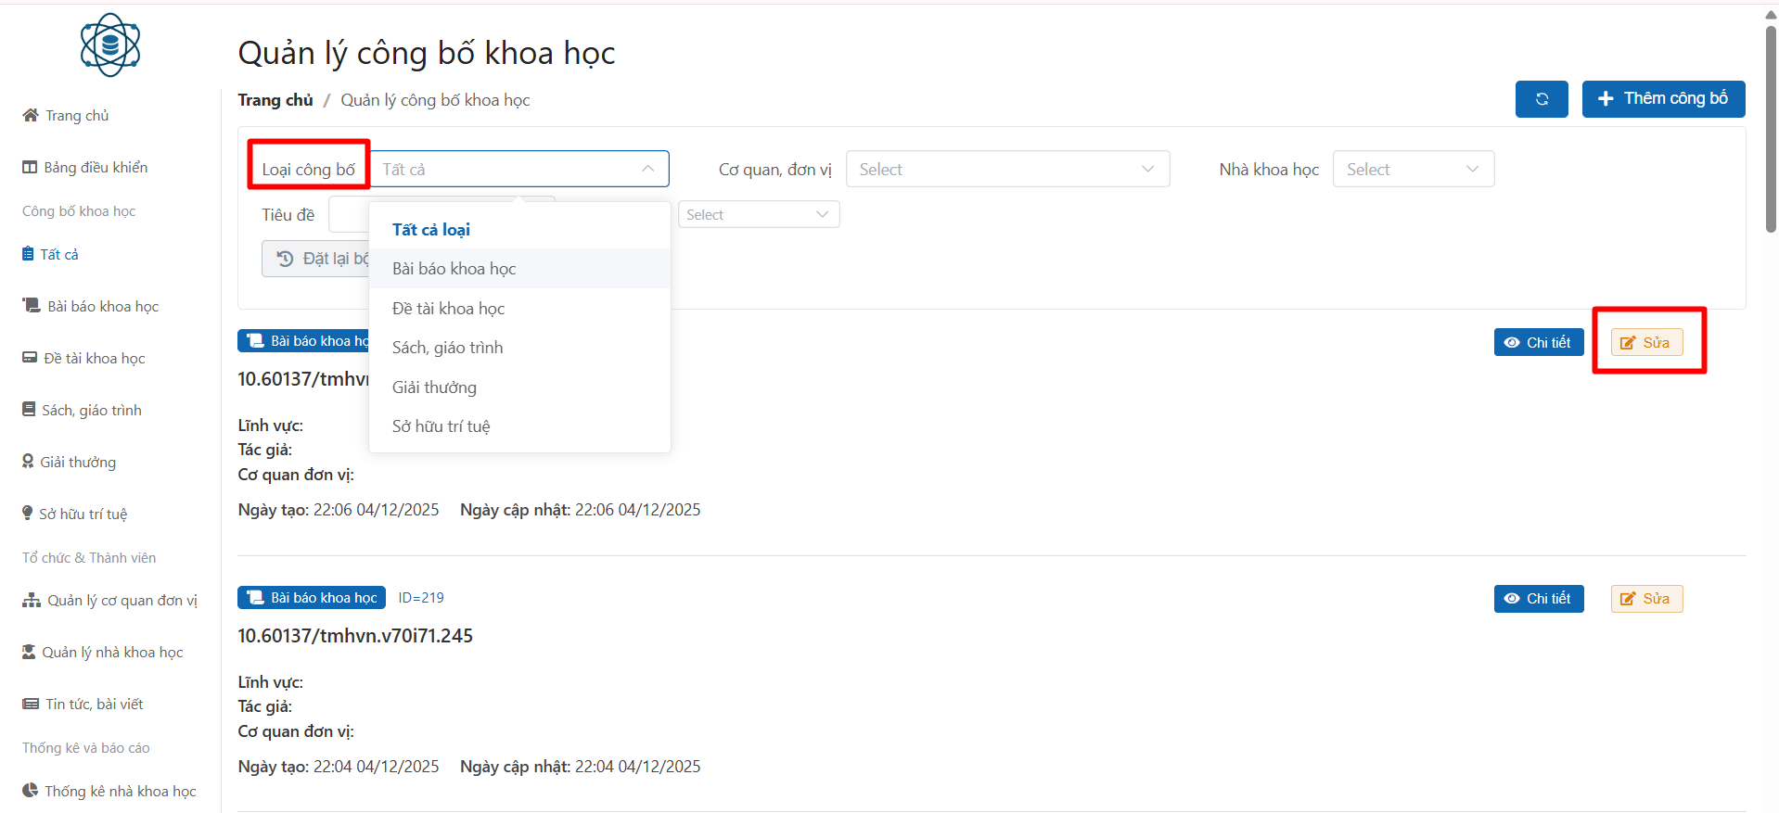The height and width of the screenshot is (813, 1779).
Task: Click the refresh icon button
Action: (1542, 99)
